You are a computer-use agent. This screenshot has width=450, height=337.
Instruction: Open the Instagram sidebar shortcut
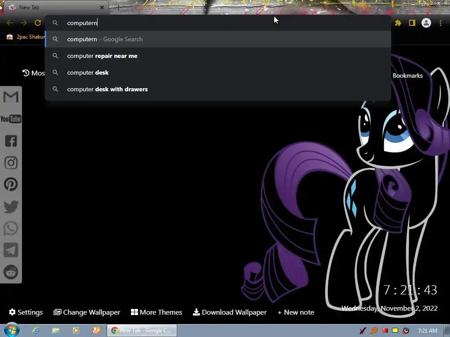(x=11, y=163)
